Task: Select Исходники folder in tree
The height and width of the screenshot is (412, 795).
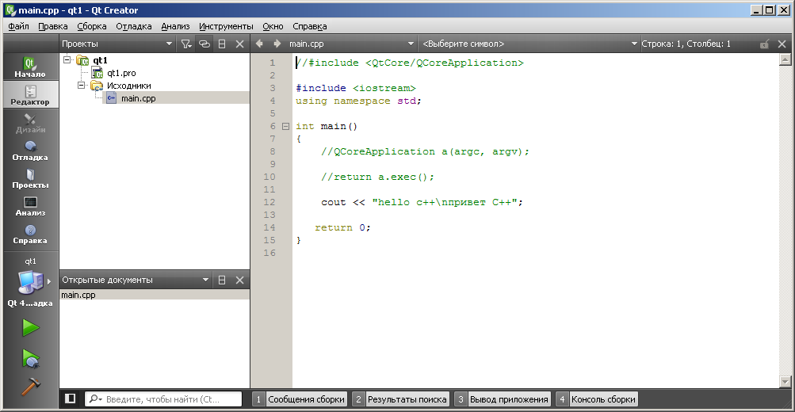Action: tap(128, 86)
